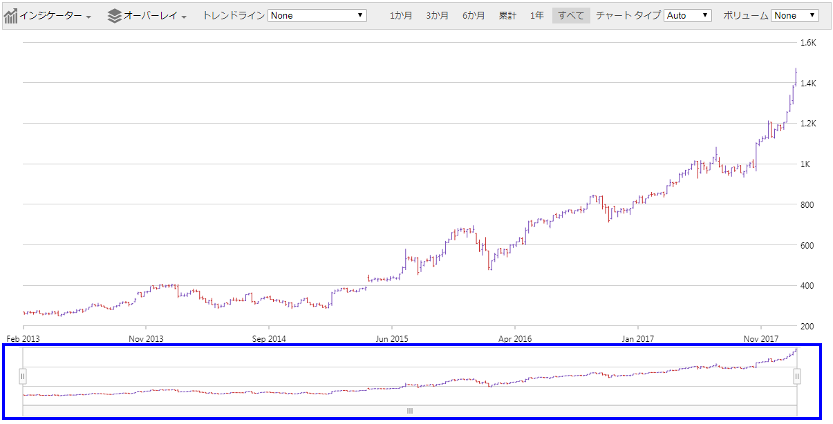Click the right range-navigator handle icon
Viewport: 833px width, 424px height.
click(x=796, y=376)
